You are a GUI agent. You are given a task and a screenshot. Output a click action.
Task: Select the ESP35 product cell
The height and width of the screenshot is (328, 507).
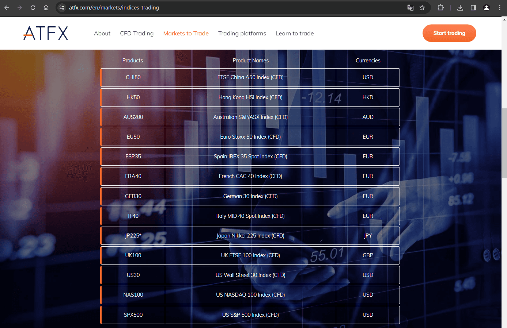point(133,157)
